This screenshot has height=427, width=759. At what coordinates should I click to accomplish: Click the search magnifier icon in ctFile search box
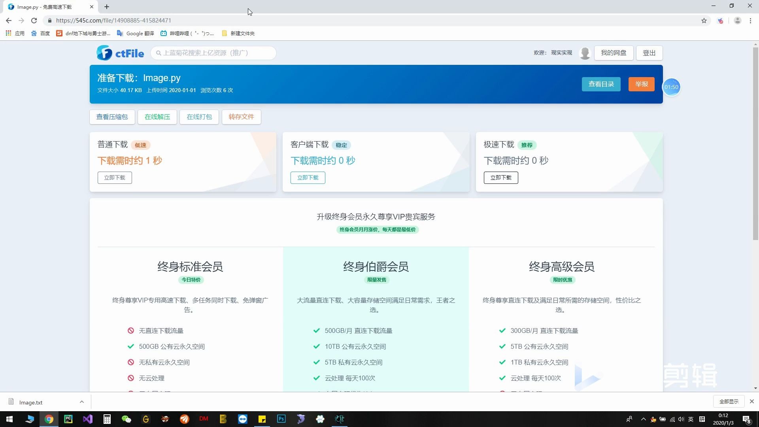(x=159, y=53)
